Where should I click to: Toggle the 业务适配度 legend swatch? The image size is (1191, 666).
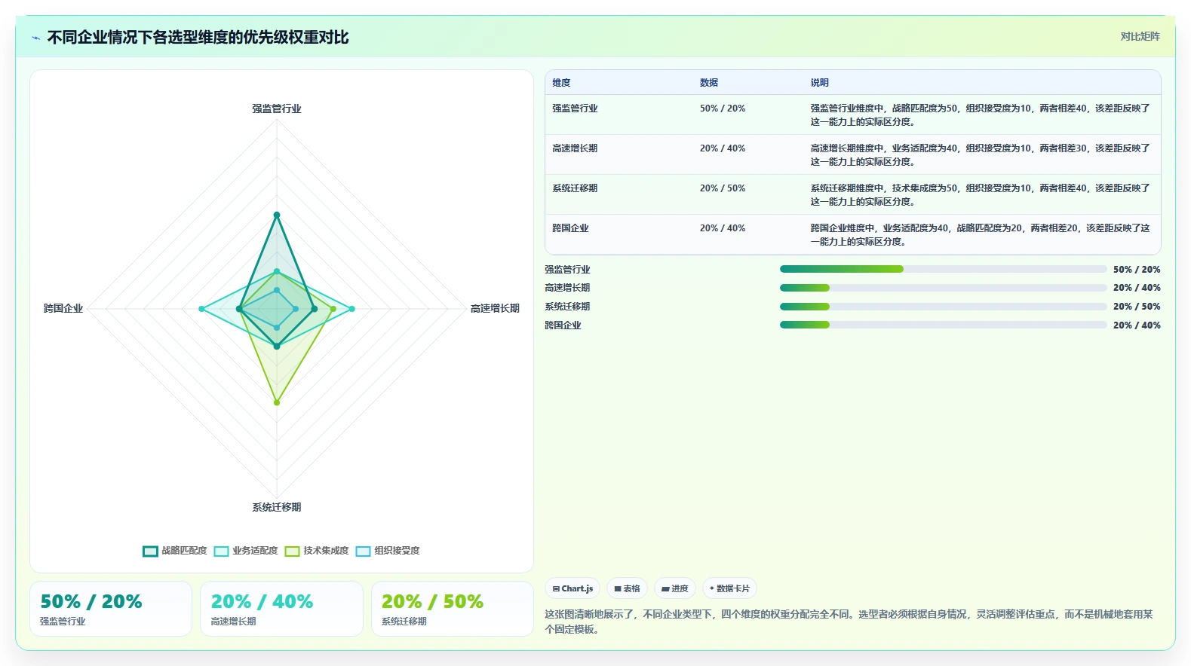click(x=221, y=551)
